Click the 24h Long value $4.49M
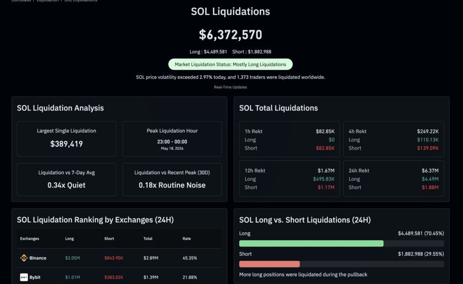 (x=430, y=179)
